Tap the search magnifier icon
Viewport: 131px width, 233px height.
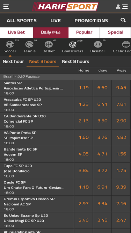(x=123, y=20)
